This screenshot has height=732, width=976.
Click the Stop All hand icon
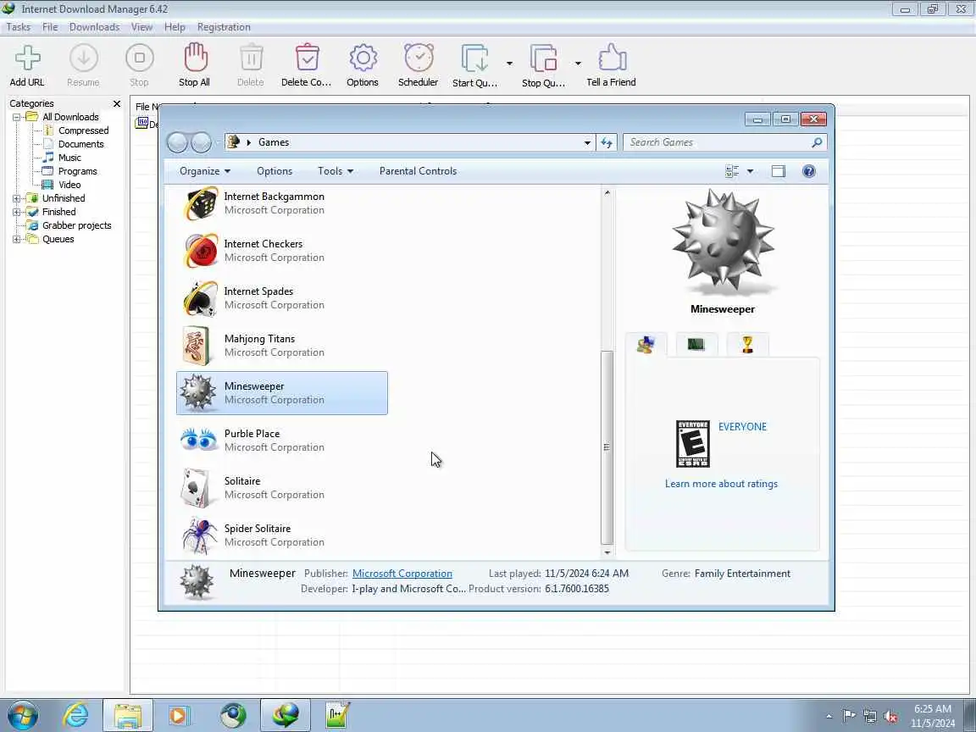coord(195,64)
